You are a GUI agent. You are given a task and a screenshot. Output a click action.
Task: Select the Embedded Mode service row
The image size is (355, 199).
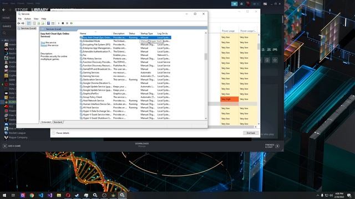[125, 41]
